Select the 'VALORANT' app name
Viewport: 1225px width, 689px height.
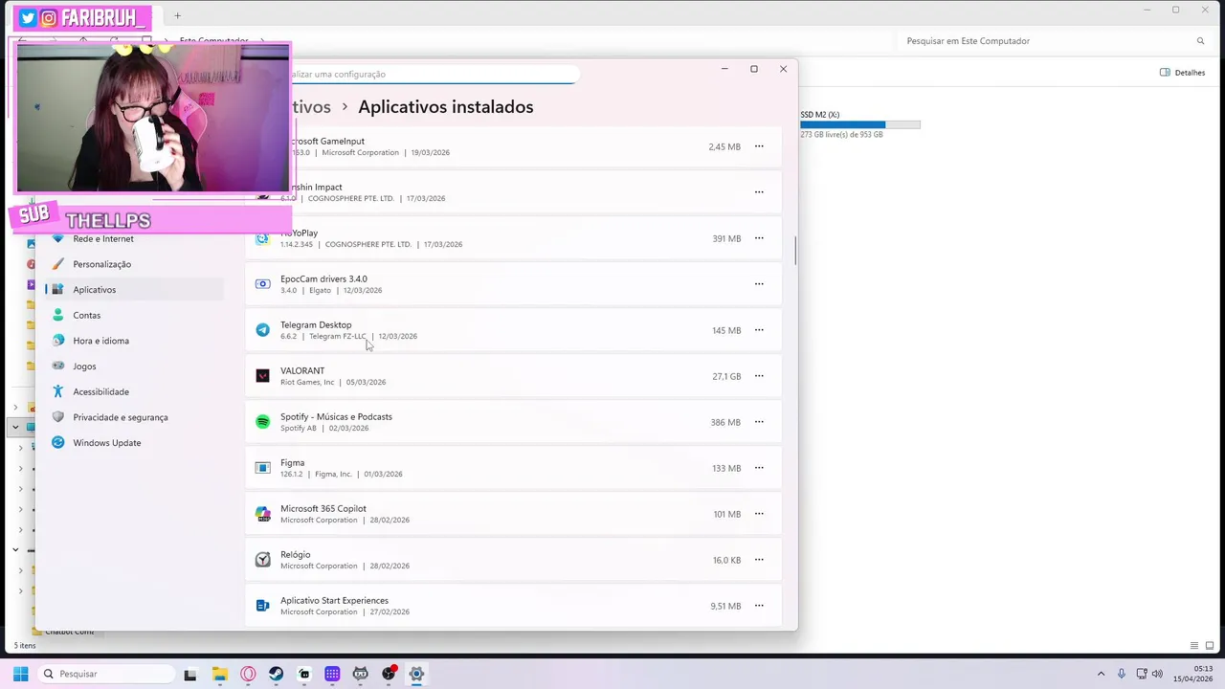pos(302,371)
